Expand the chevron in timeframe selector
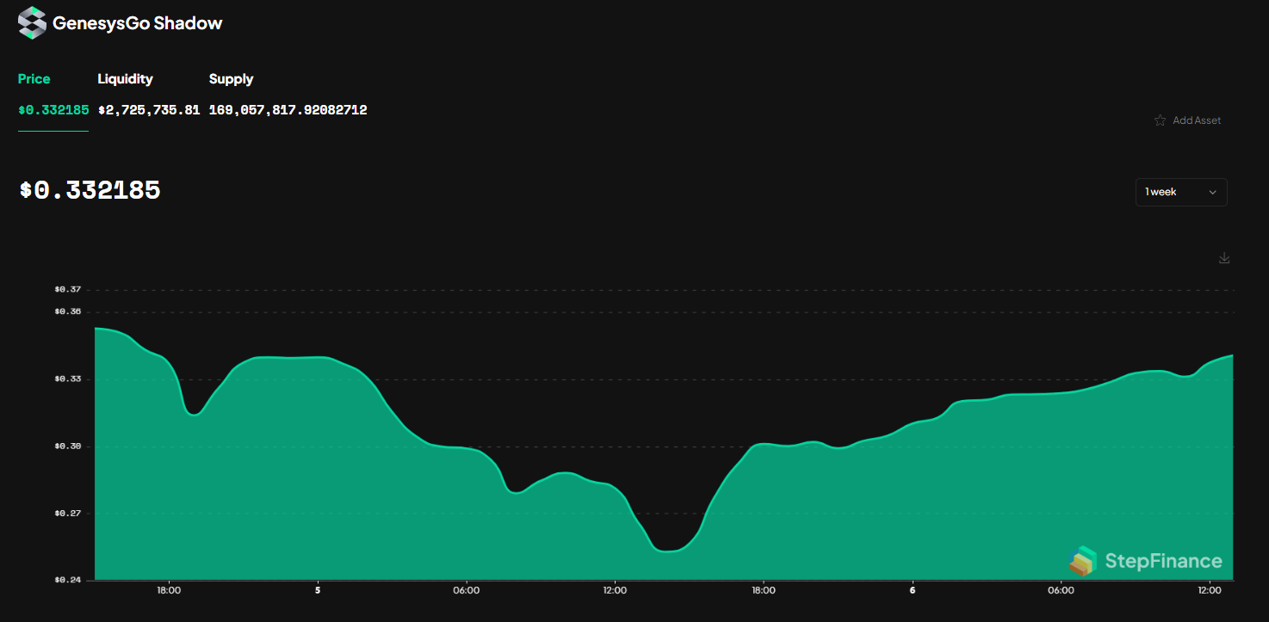Viewport: 1269px width, 622px height. tap(1212, 192)
